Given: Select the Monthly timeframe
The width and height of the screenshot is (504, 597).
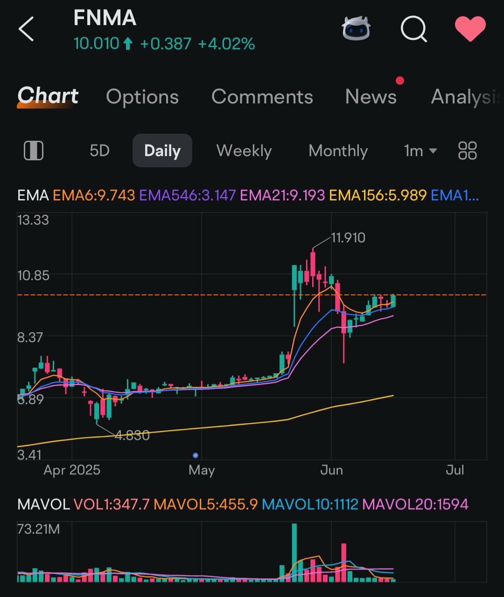Looking at the screenshot, I should 338,151.
